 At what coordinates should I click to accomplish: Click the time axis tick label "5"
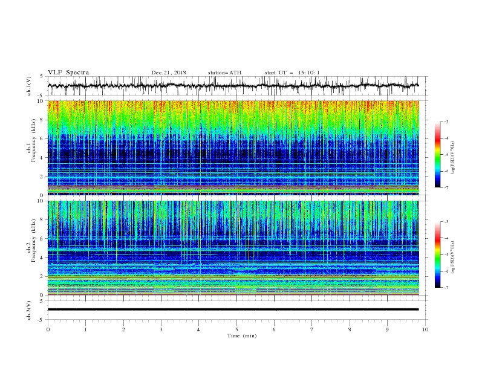tap(236, 329)
